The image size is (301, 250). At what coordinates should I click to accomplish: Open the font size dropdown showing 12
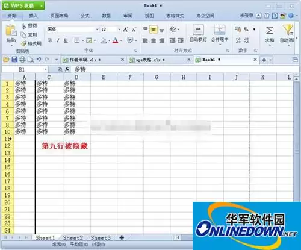pyautogui.click(x=119, y=30)
